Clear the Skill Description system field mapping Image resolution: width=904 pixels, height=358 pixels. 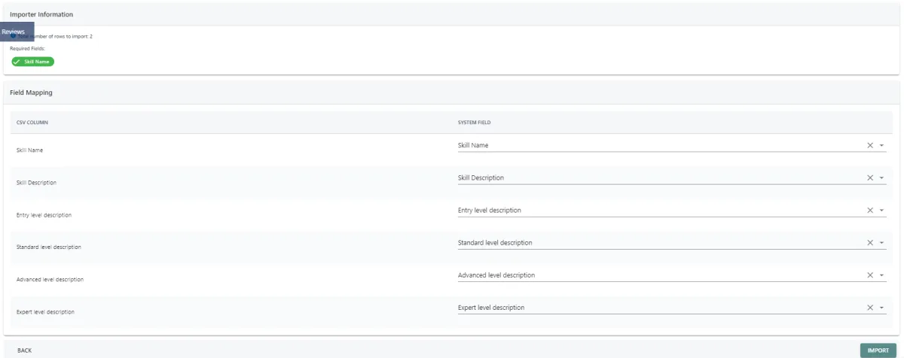(x=869, y=177)
